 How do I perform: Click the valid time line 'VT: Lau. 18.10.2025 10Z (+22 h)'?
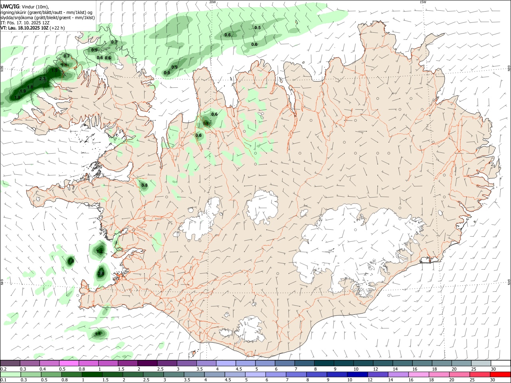(x=32, y=28)
